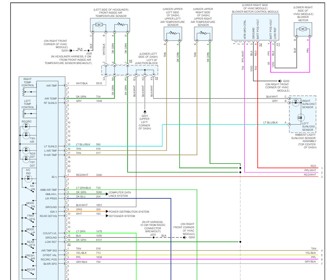Click the arrow pointing to Computer Data Lines System
Screen dimensions: 327x280
click(107, 194)
